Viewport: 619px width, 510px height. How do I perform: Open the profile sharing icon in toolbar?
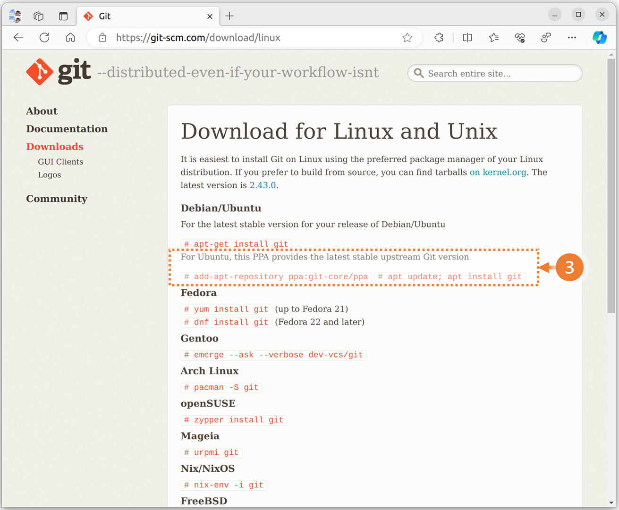click(546, 38)
